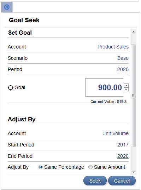This screenshot has height=190, width=141.
Task: Click the scrollbar up arrow
Action: click(134, 32)
